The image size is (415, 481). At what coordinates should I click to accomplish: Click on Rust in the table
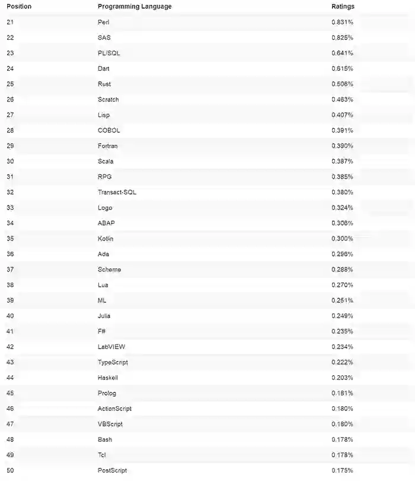(104, 84)
